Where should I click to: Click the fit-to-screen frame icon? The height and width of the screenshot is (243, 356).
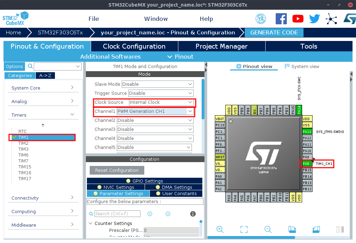click(x=244, y=229)
